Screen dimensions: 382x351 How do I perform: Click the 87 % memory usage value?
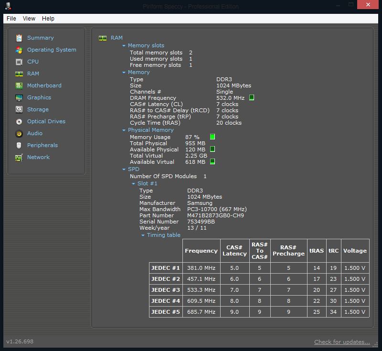coord(192,137)
